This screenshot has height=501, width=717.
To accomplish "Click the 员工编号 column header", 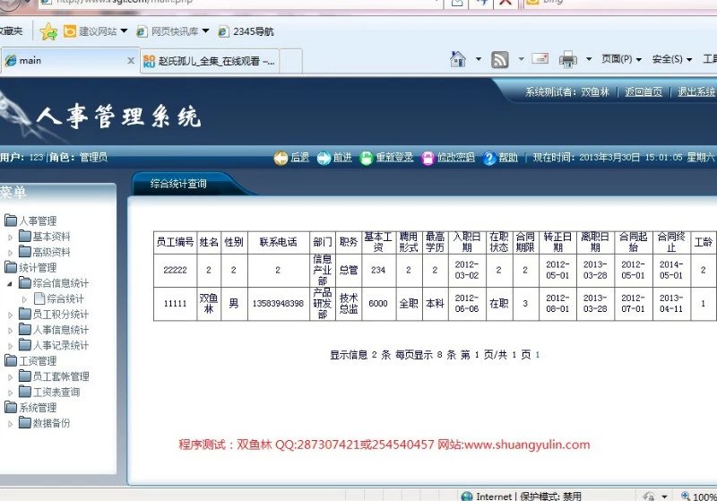I will (175, 242).
